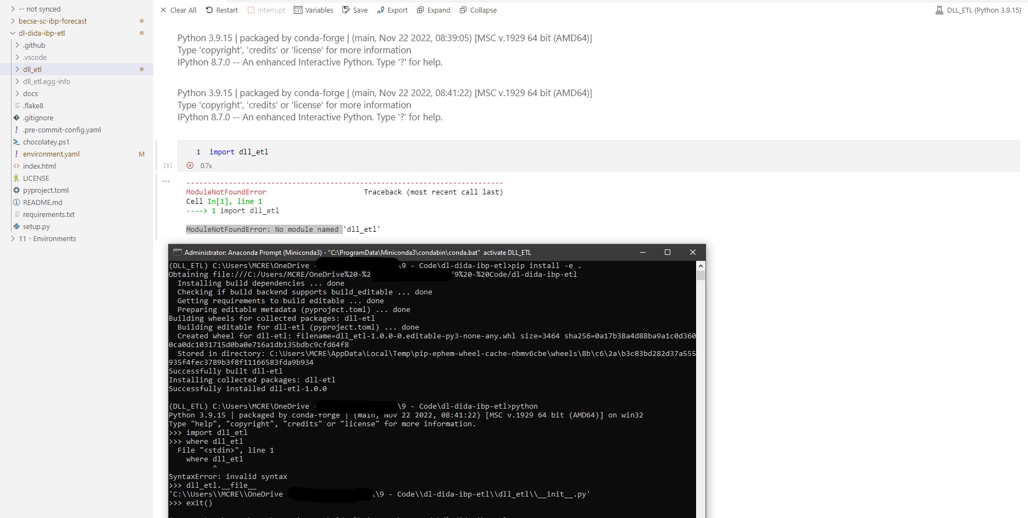Save the interactive session

(354, 10)
